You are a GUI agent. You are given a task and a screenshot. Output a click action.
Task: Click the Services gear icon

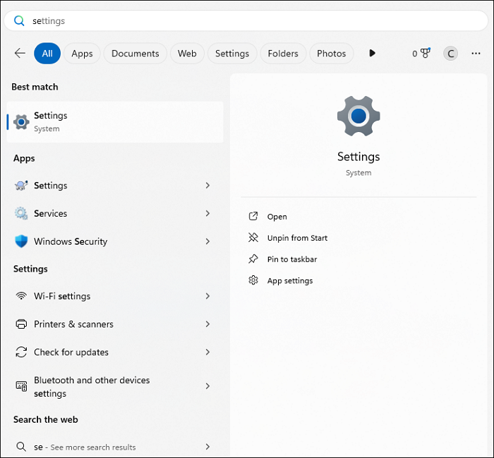(21, 213)
